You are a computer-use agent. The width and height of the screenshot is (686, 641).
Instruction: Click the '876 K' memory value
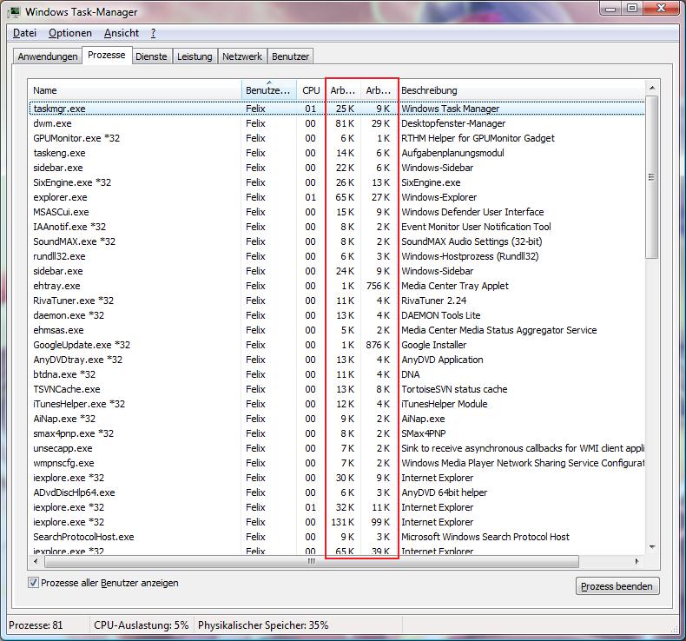tap(378, 345)
